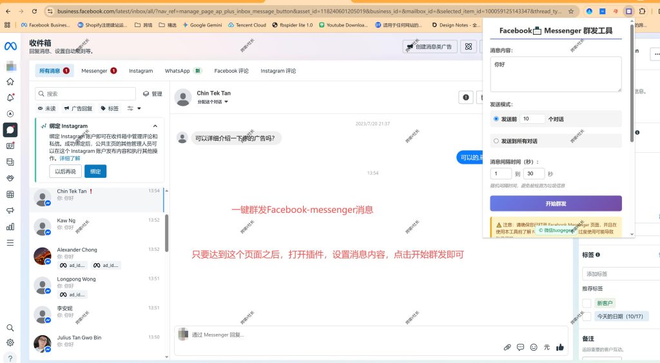Switch to the Instagram tab
This screenshot has height=363, width=660.
[x=141, y=71]
